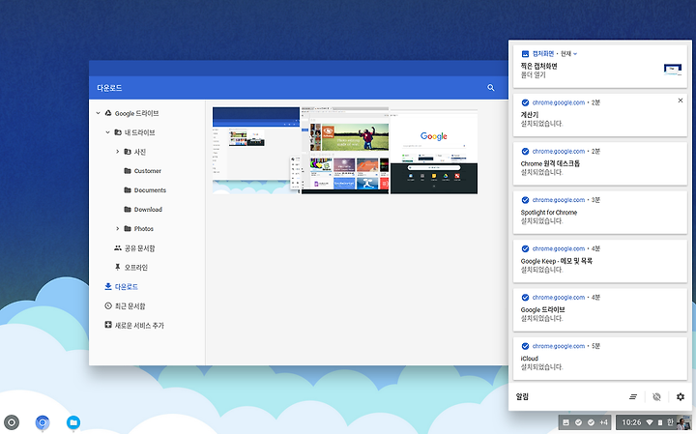Image resolution: width=696 pixels, height=434 pixels.
Task: Click the 새로운 서비스 추가 plus icon
Action: click(108, 325)
